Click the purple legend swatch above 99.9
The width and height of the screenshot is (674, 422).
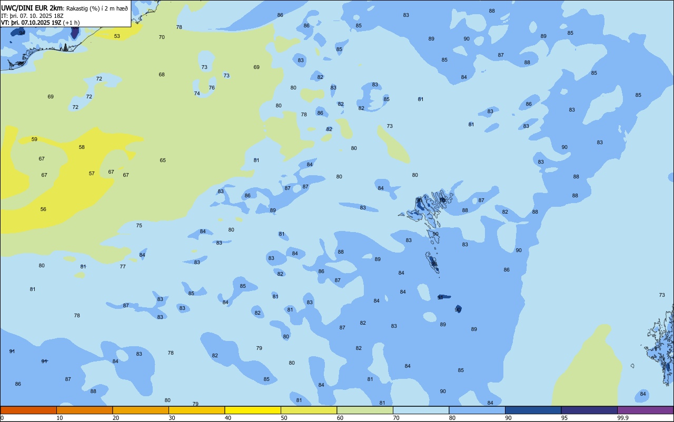[x=645, y=410]
